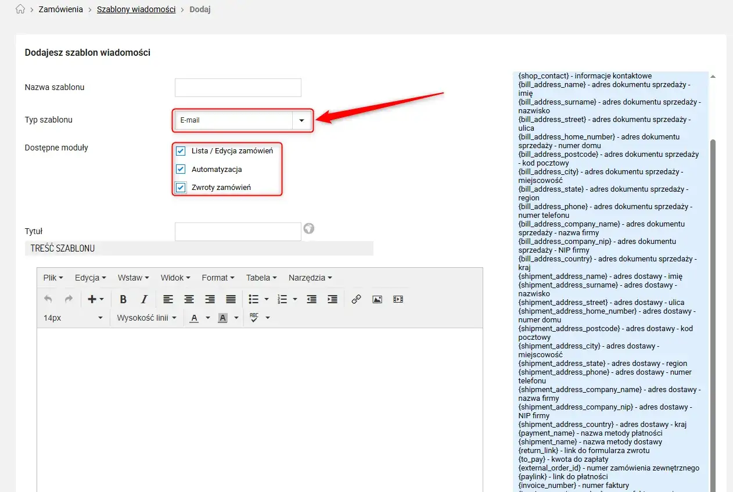The height and width of the screenshot is (492, 733).
Task: Apply background color with highlighted A
Action: (x=222, y=318)
